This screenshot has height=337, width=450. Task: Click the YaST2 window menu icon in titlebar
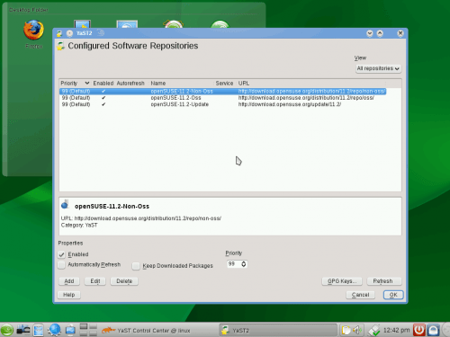(59, 33)
